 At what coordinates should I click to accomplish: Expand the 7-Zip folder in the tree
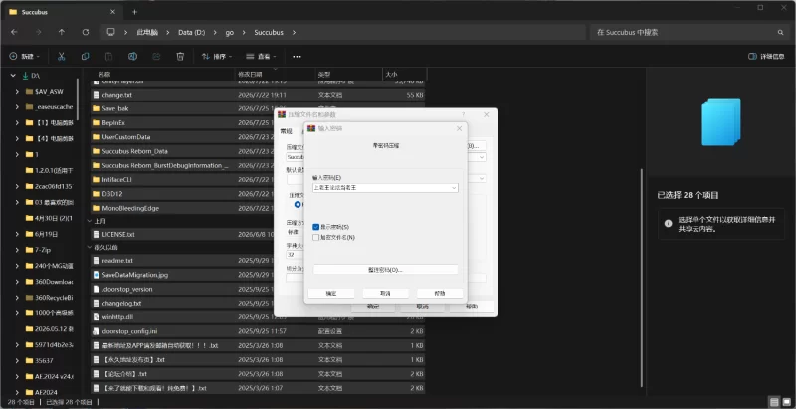point(17,250)
